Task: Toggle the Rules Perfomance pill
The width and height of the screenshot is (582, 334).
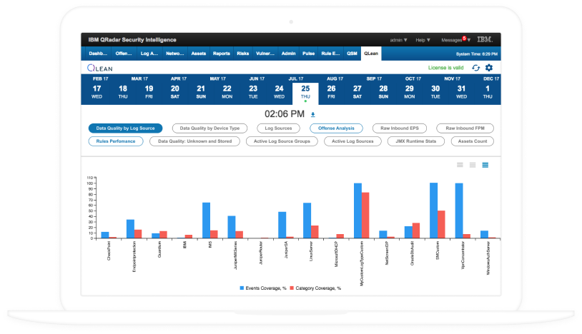Action: click(116, 141)
